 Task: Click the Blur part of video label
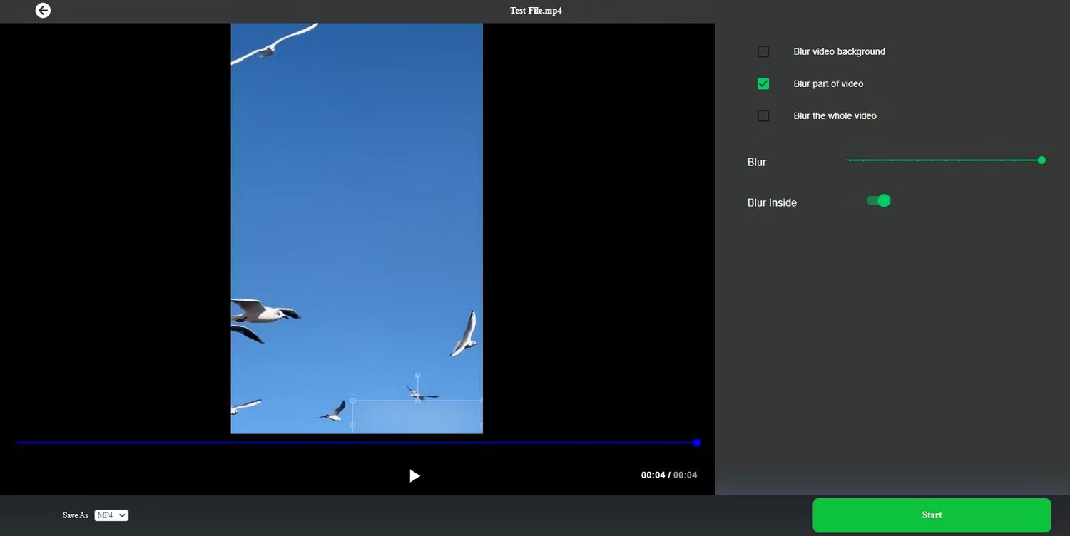pos(828,83)
